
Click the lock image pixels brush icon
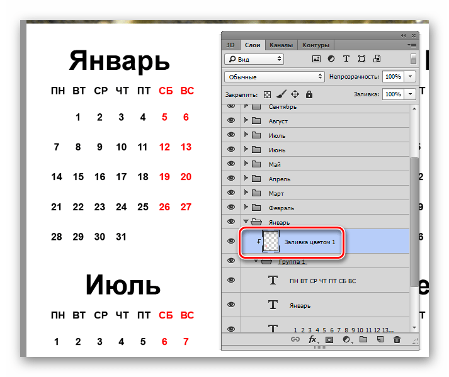[281, 94]
